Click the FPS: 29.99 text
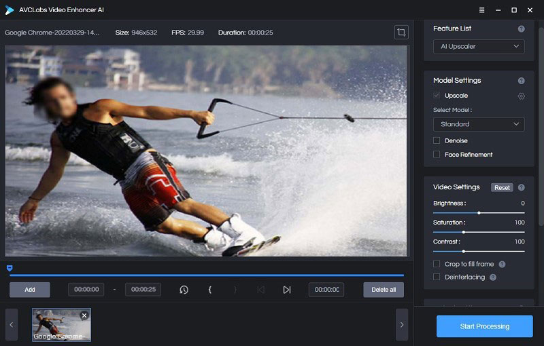The width and height of the screenshot is (544, 346). click(x=188, y=33)
